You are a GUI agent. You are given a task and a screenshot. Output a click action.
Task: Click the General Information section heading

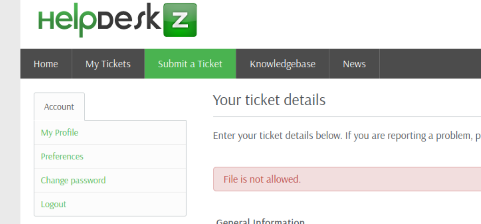tap(260, 221)
